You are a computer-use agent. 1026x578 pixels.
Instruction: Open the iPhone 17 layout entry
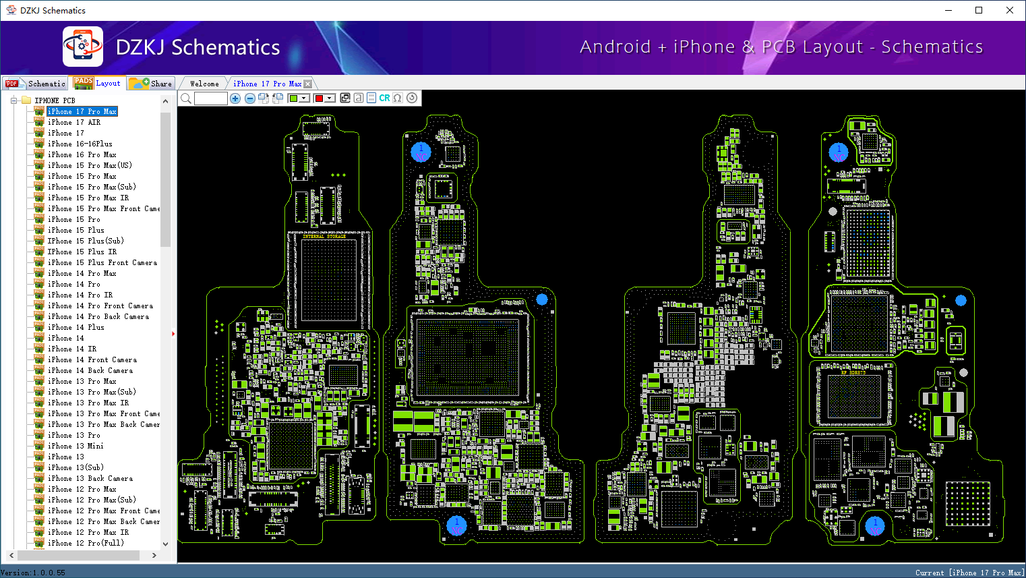click(x=66, y=133)
